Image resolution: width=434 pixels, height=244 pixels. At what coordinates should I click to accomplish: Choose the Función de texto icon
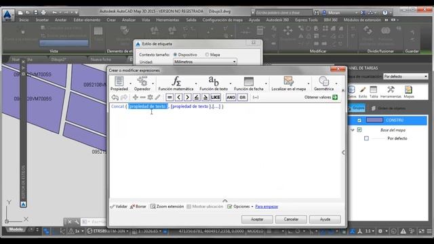[x=214, y=83]
